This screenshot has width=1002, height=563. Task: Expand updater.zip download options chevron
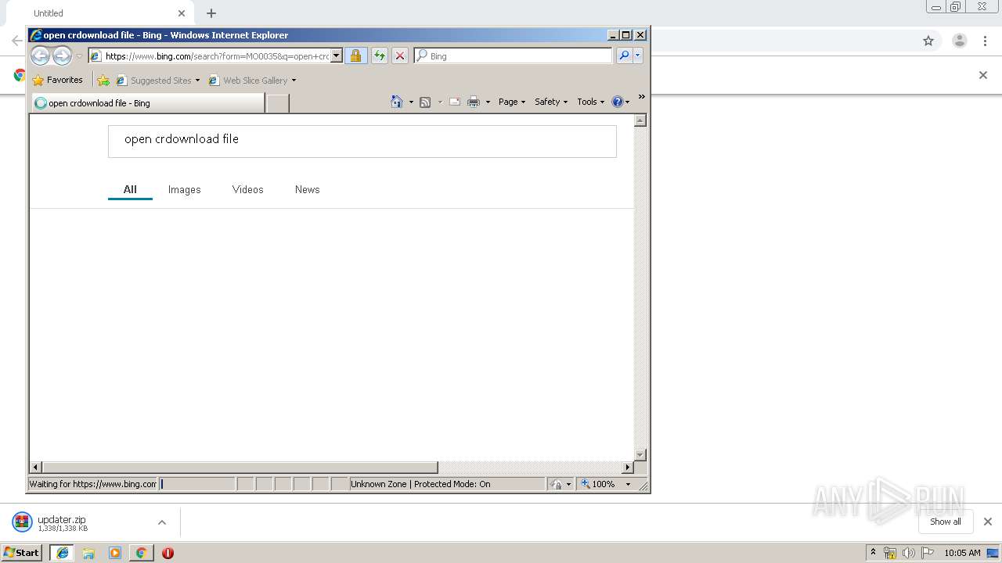(162, 522)
